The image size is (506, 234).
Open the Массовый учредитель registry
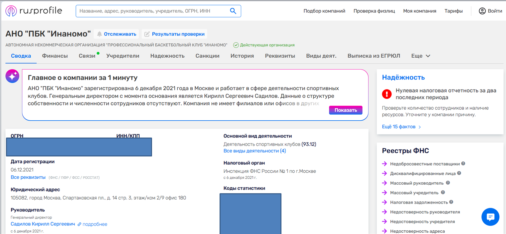click(414, 193)
